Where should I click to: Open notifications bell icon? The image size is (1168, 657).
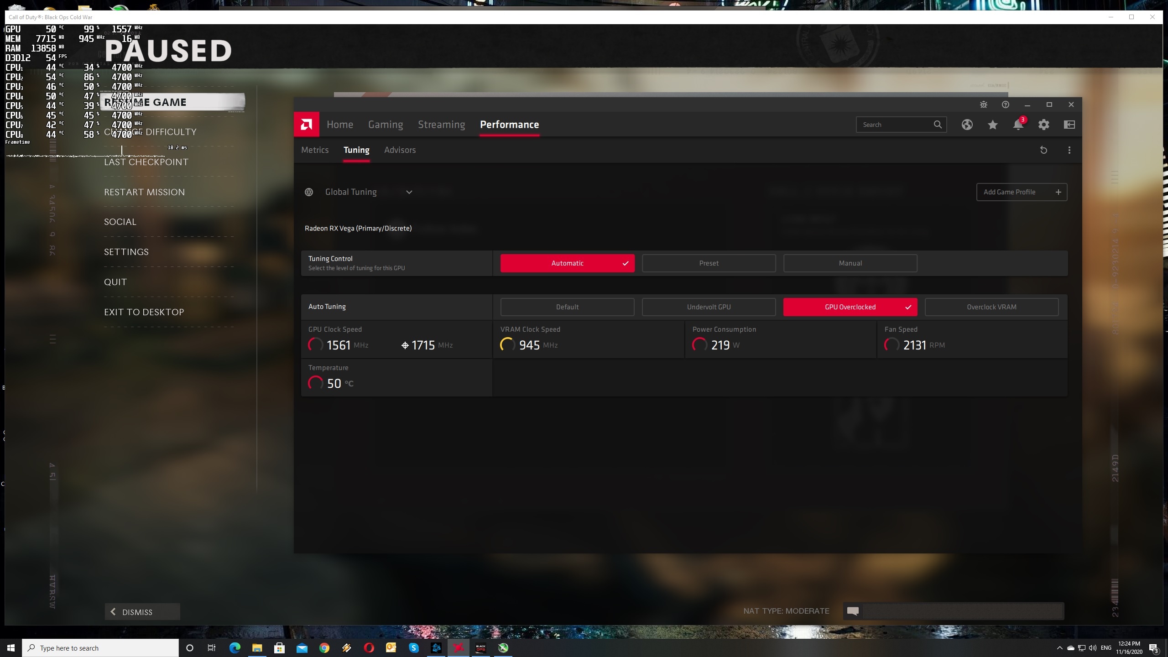1018,125
